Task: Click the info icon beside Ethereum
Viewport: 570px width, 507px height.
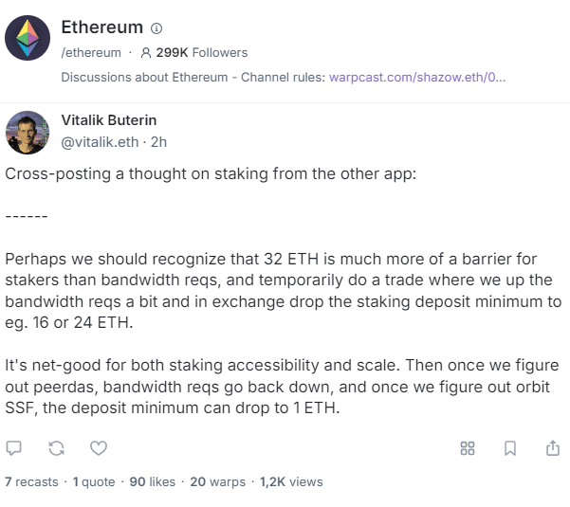Action: pyautogui.click(x=157, y=28)
